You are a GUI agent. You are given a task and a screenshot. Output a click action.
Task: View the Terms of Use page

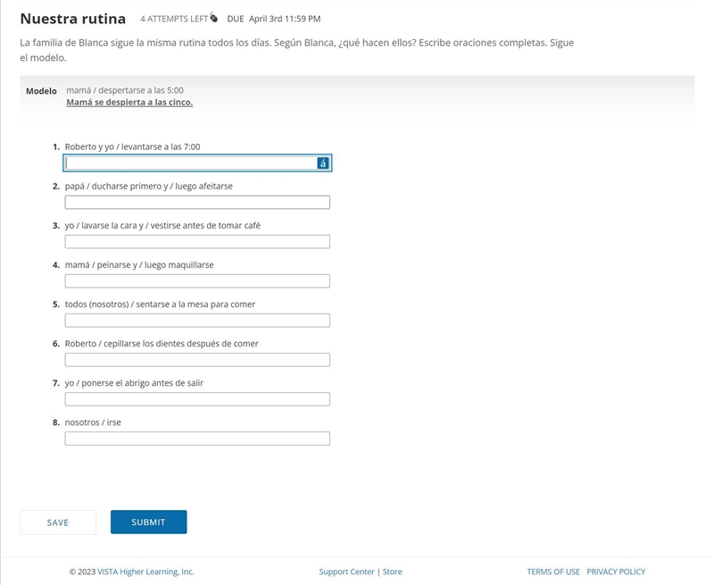[x=553, y=572]
